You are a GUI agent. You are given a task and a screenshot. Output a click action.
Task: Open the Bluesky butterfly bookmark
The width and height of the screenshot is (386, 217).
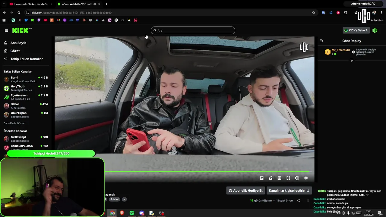26,20
